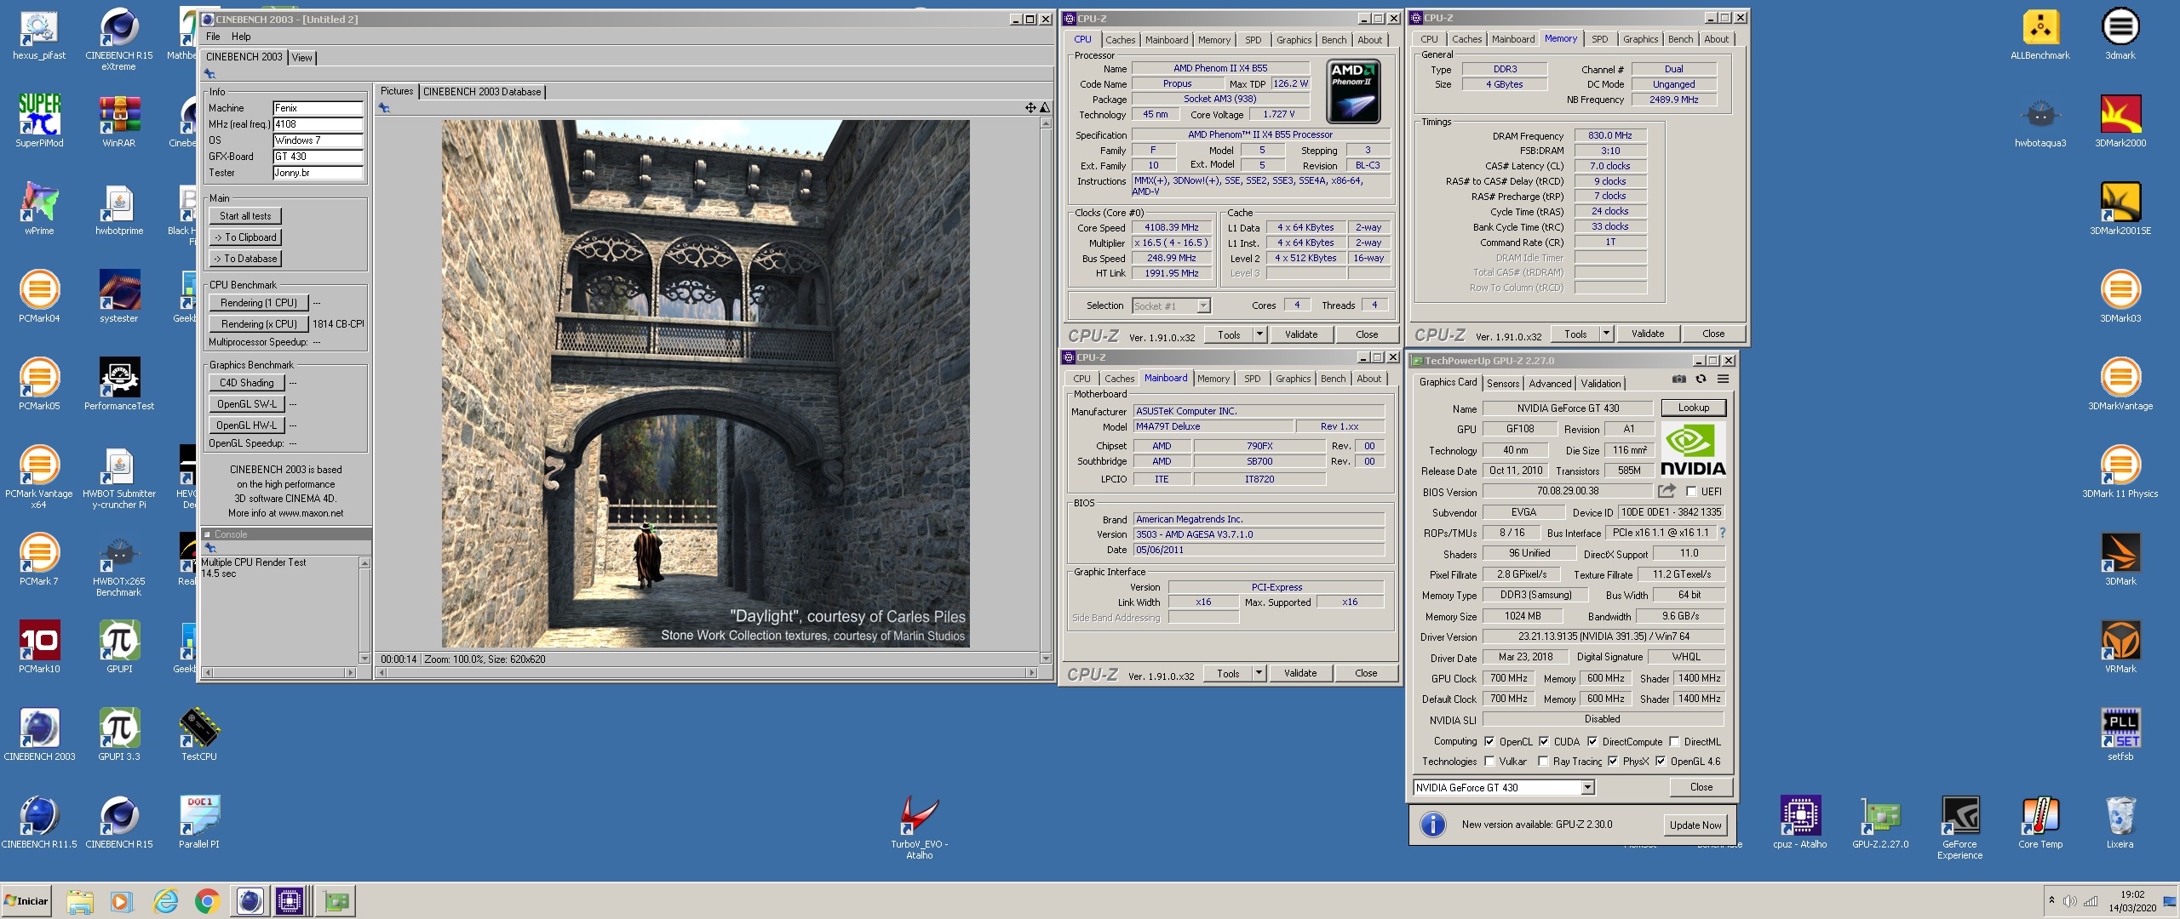The image size is (2180, 919).
Task: Open the CINEBENCH File menu
Action: coord(213,37)
